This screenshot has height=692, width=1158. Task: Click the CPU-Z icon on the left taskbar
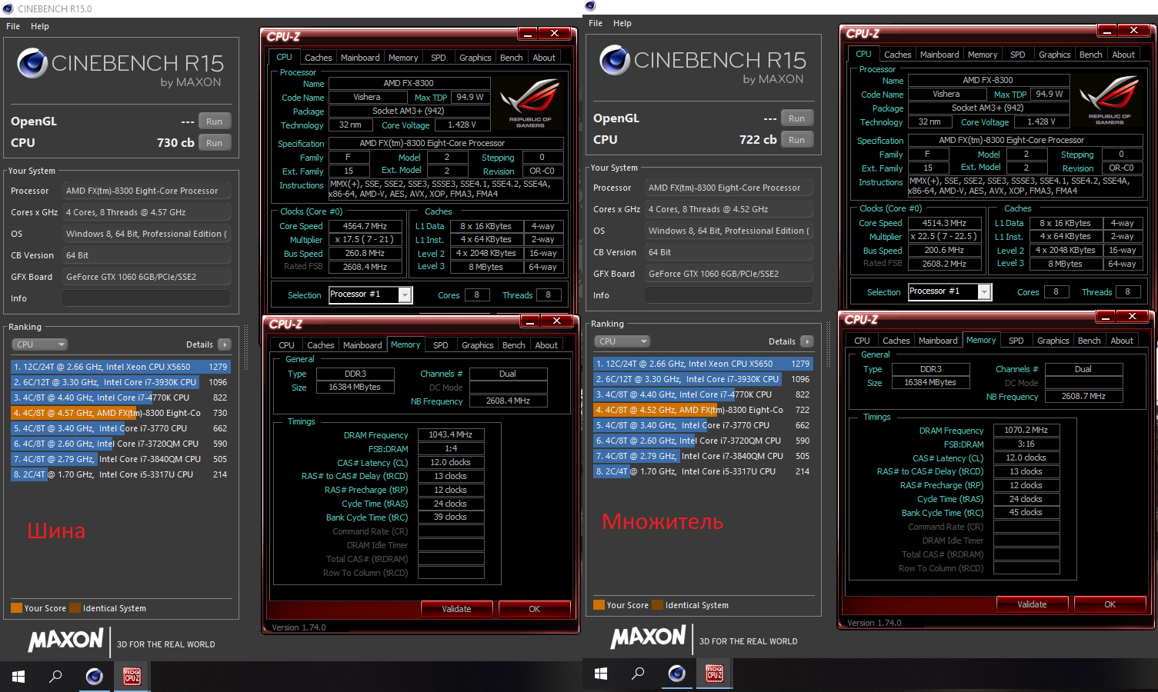pyautogui.click(x=132, y=677)
